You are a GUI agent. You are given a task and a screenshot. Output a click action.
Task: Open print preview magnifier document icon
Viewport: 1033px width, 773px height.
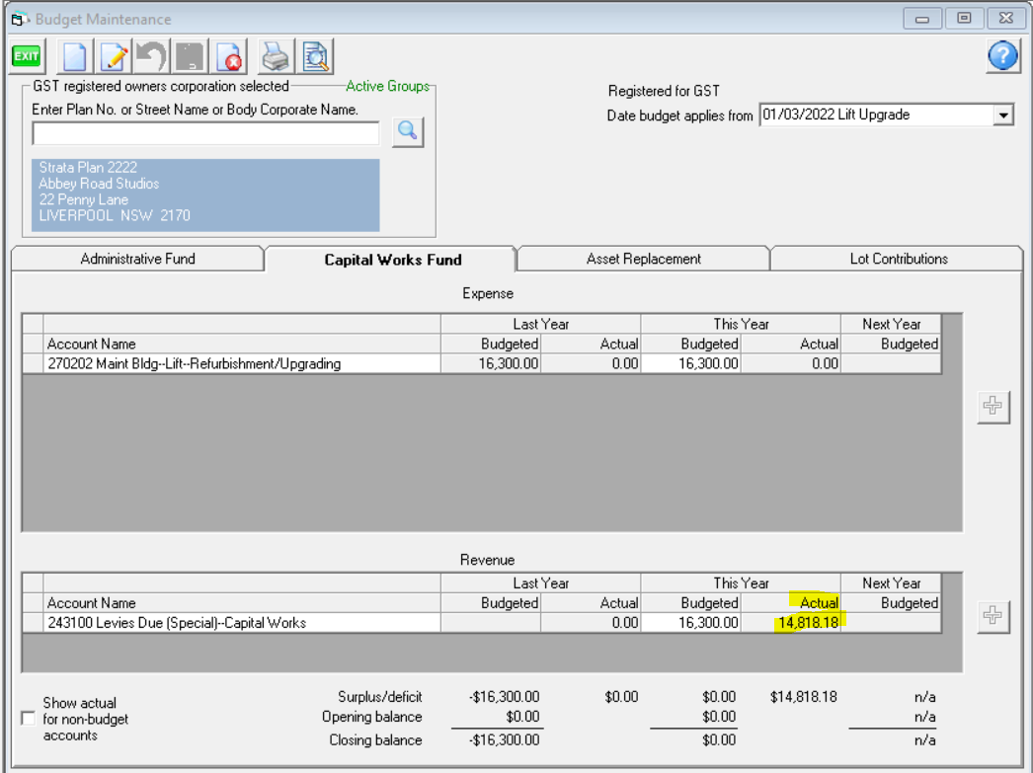click(316, 57)
